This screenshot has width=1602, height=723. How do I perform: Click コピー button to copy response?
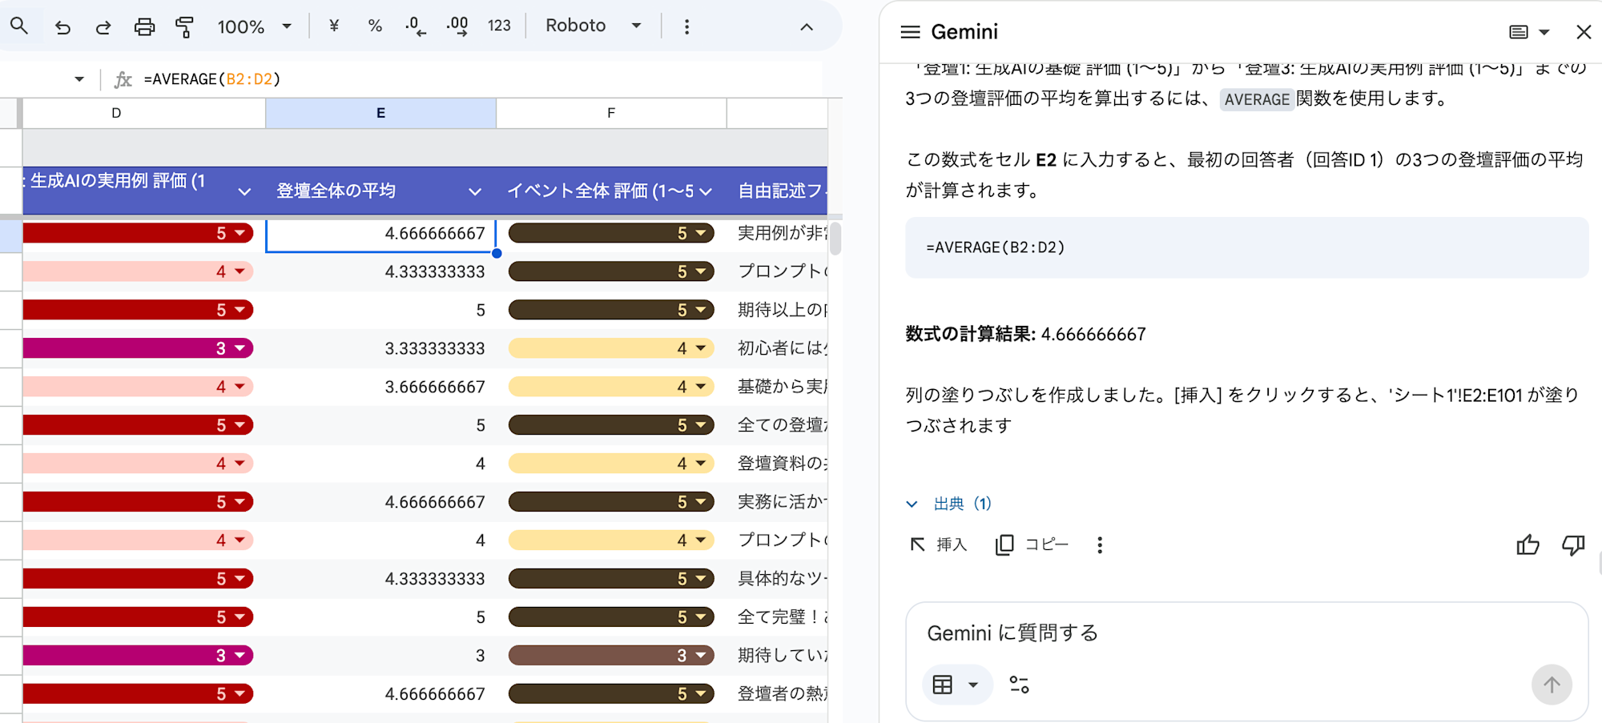[1032, 545]
